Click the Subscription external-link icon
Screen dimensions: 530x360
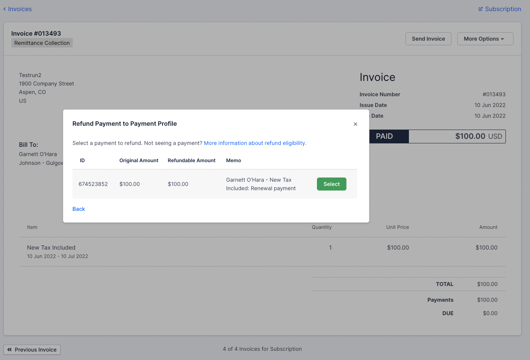[x=481, y=9]
